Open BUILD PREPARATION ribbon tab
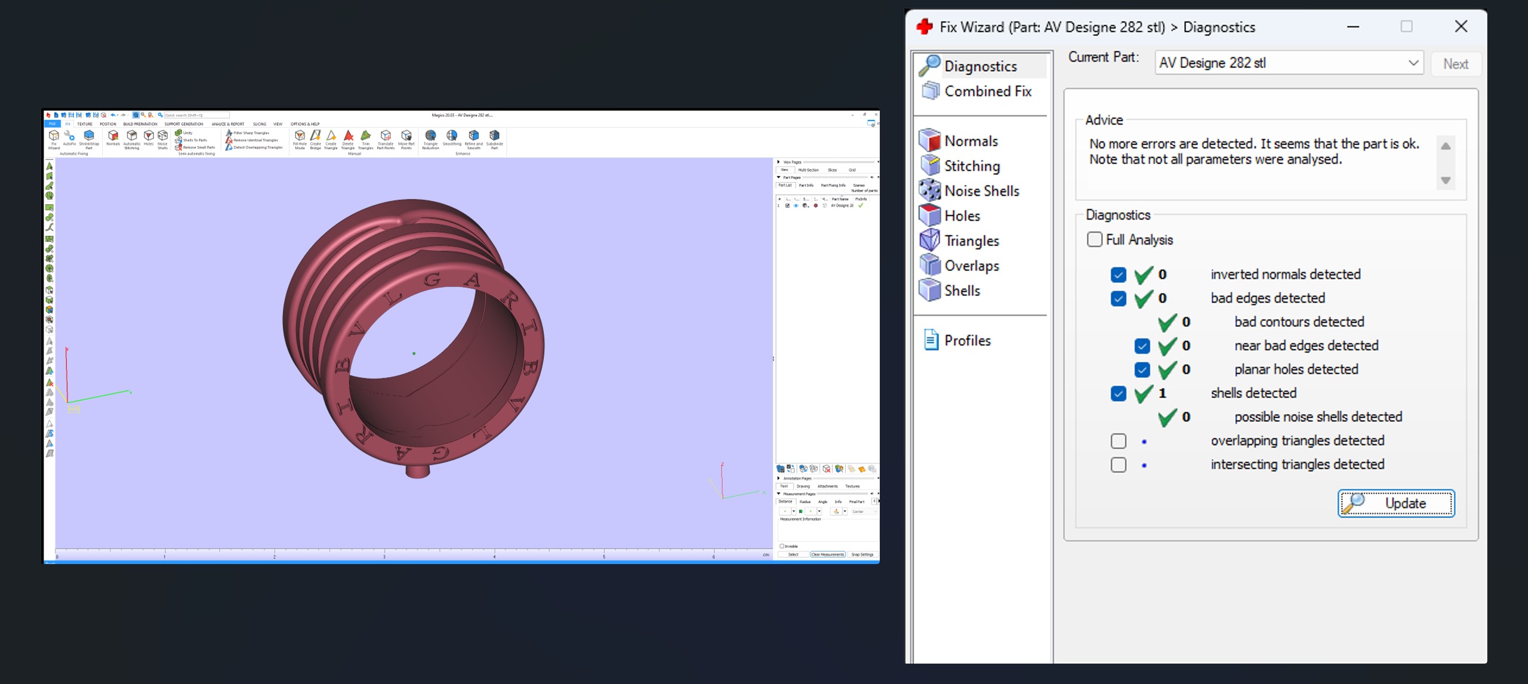 pyautogui.click(x=140, y=124)
